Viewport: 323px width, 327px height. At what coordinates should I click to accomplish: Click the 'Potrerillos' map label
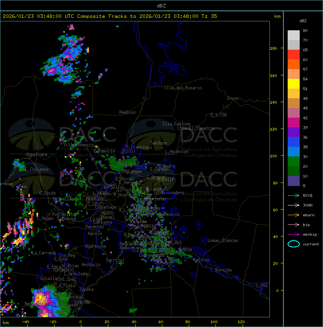point(65,214)
